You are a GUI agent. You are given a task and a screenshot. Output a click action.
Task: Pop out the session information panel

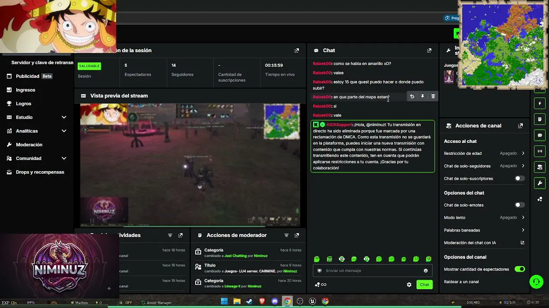(x=296, y=50)
